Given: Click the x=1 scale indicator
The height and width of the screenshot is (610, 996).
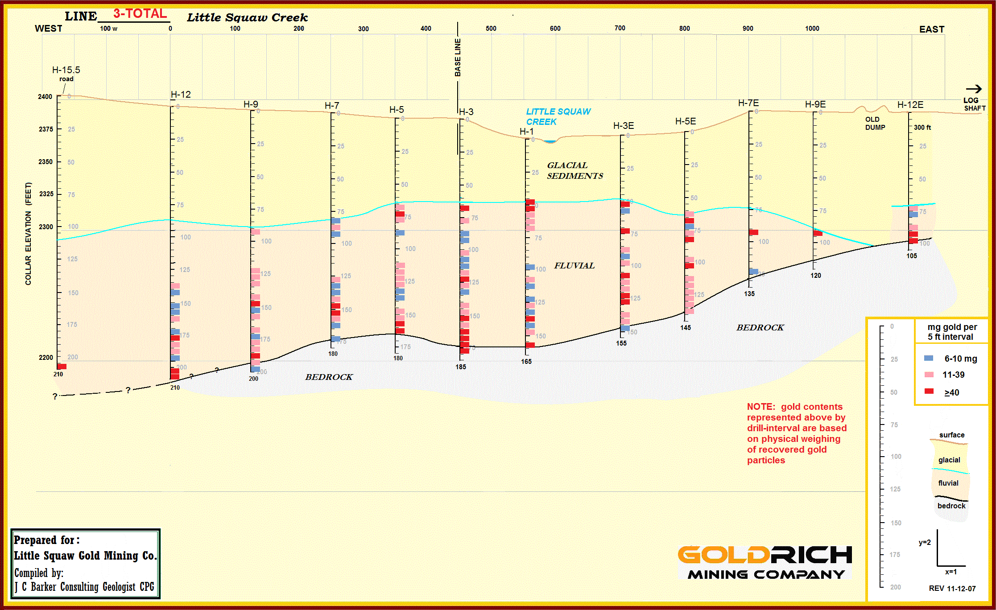Looking at the screenshot, I should (x=951, y=572).
